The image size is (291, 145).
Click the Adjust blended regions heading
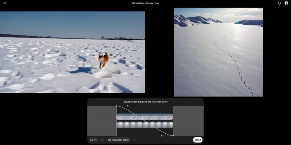tap(145, 102)
